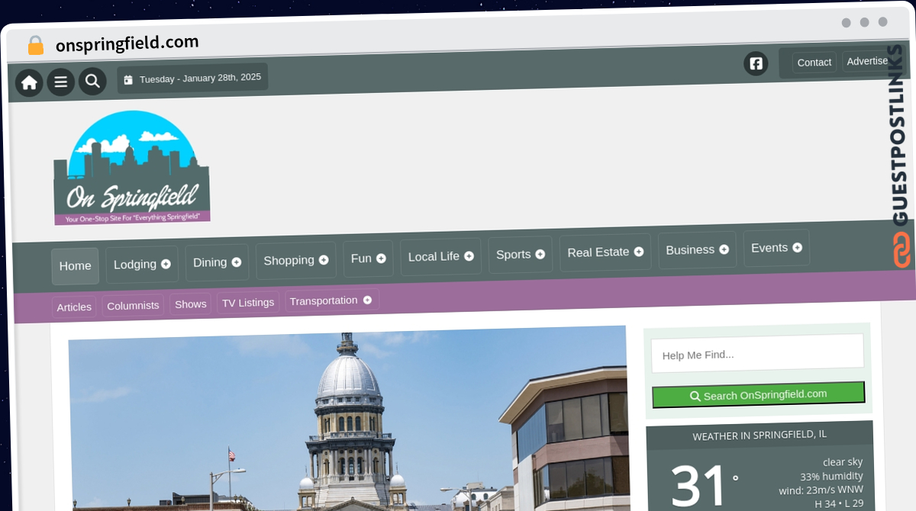Click the Weather in Springfield, IL header
The height and width of the screenshot is (511, 916).
(760, 435)
